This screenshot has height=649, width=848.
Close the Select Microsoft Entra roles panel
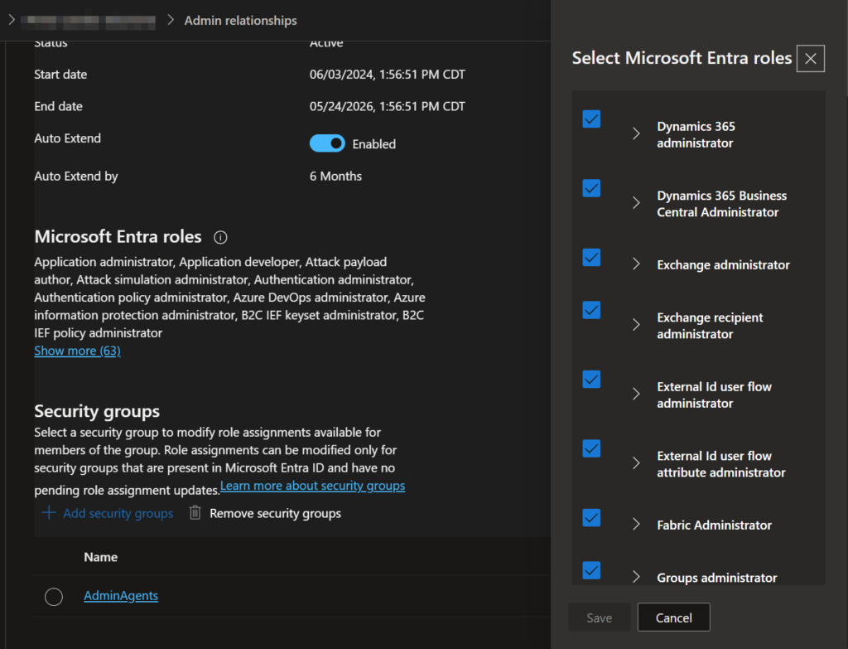pyautogui.click(x=810, y=58)
